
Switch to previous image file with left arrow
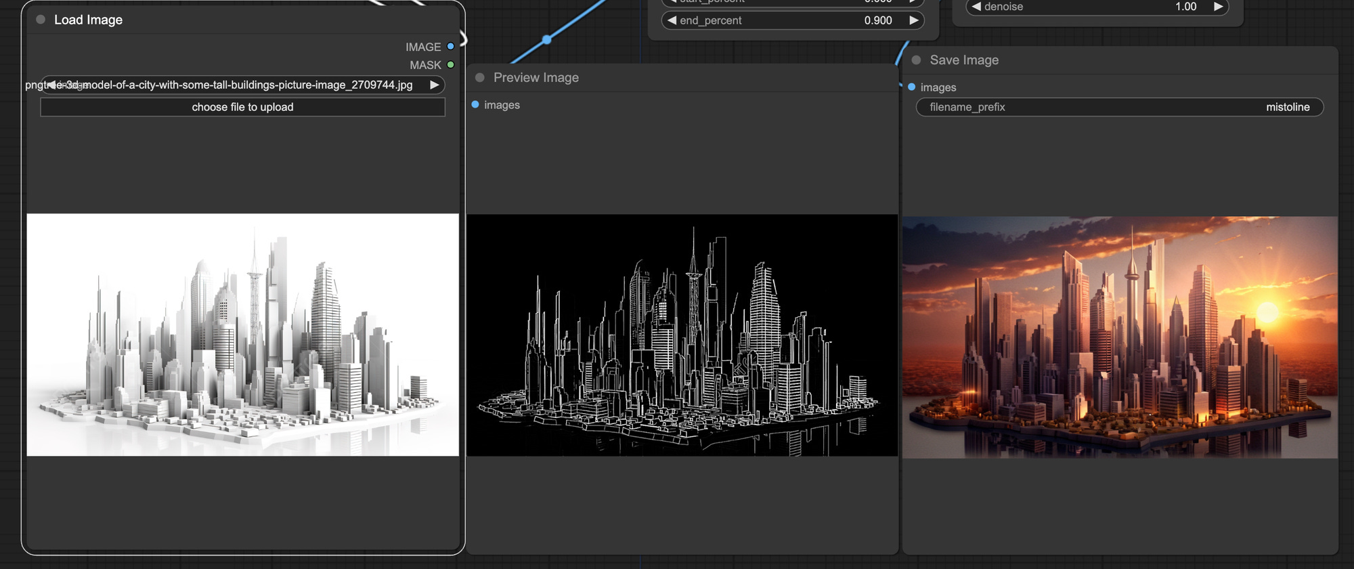pyautogui.click(x=51, y=85)
